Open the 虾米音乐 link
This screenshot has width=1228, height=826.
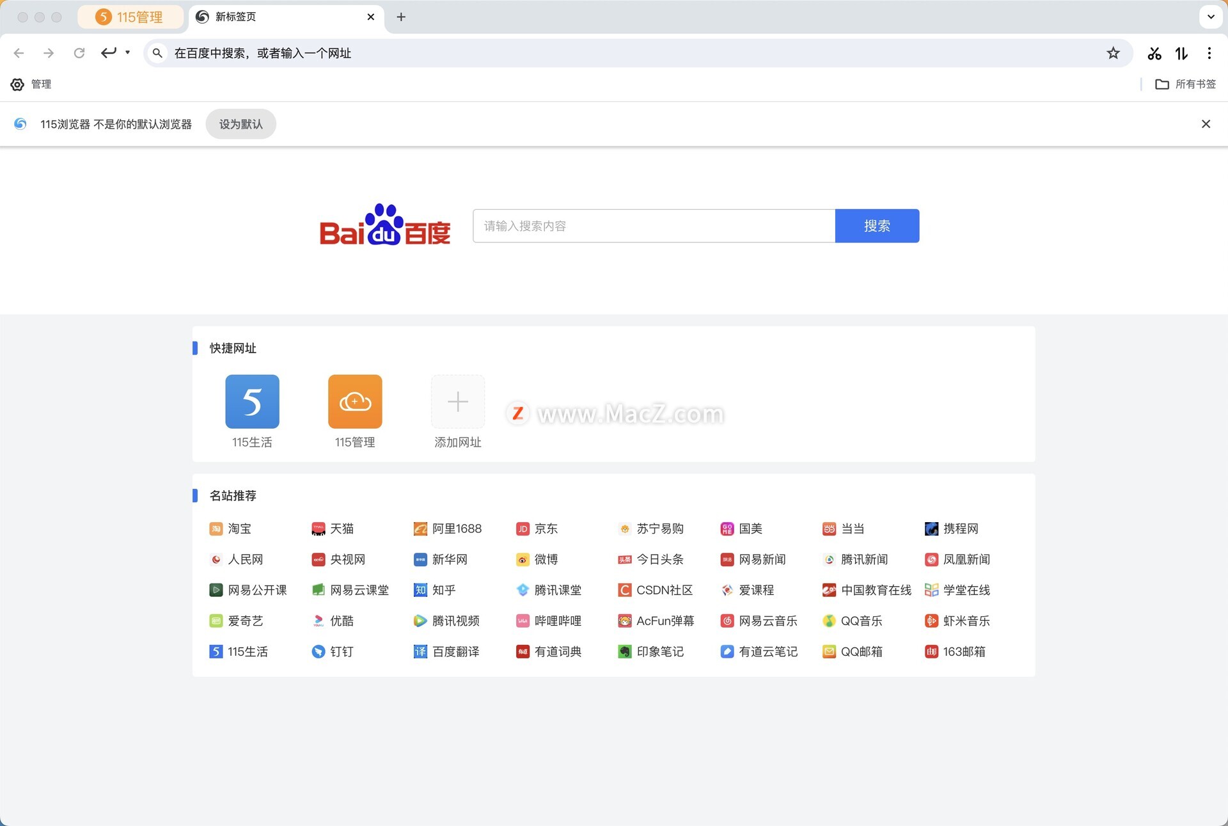click(957, 621)
